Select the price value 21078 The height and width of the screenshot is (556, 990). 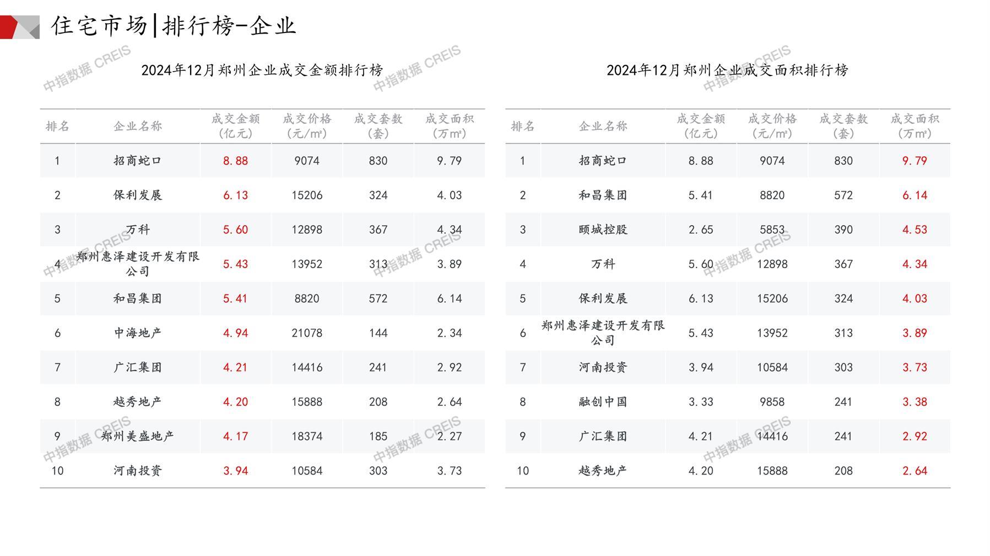(x=307, y=333)
